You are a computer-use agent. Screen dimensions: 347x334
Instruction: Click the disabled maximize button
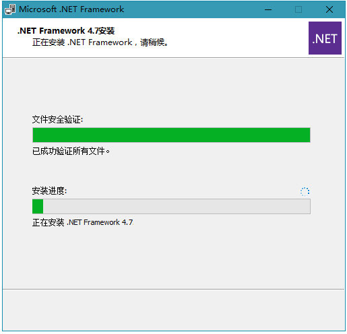298,9
